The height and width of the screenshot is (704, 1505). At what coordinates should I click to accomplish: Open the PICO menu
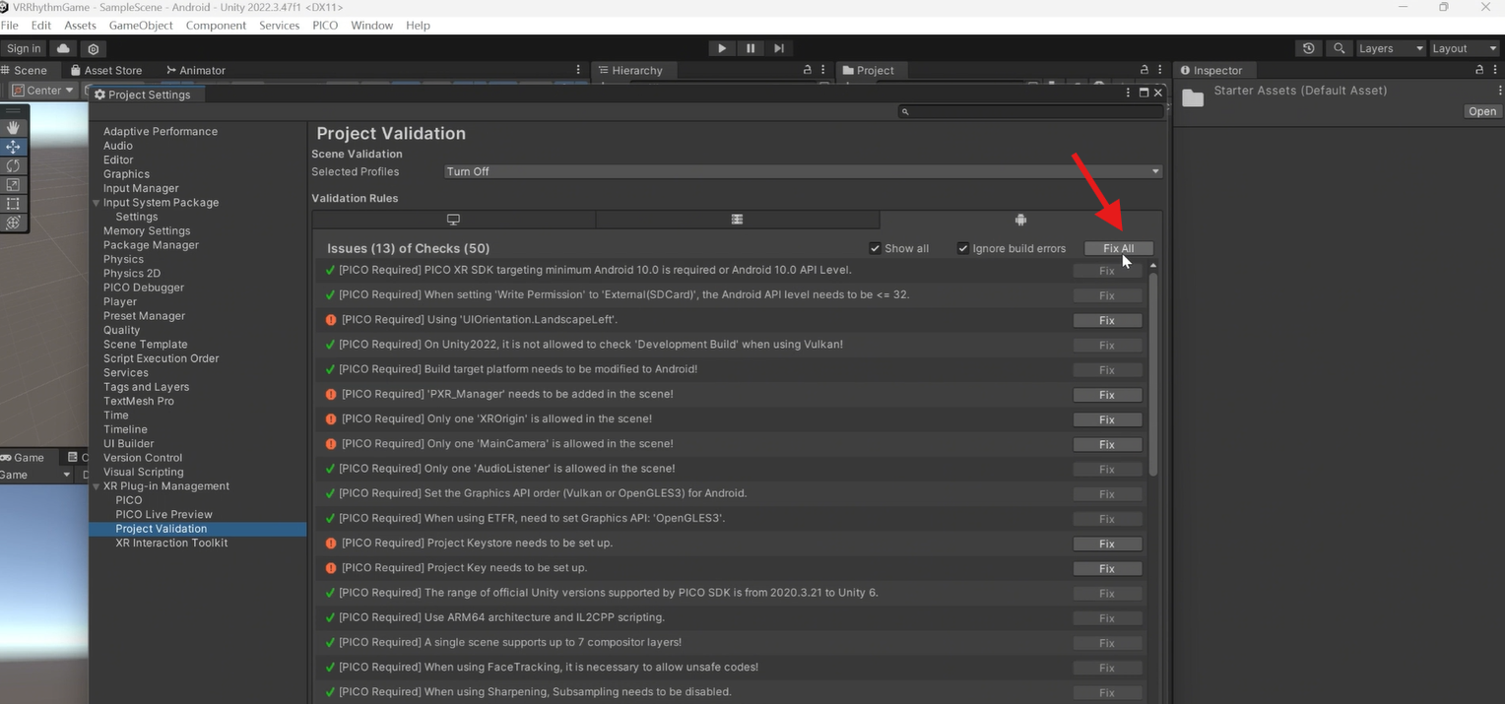325,25
